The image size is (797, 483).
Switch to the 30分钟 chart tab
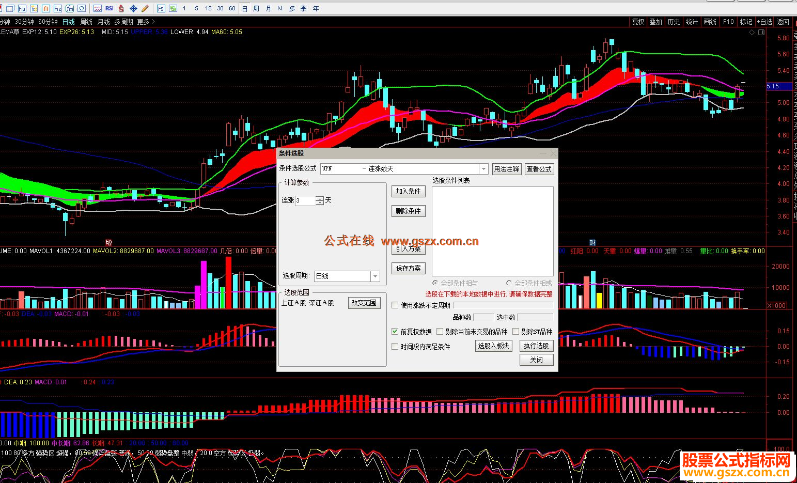[24, 22]
